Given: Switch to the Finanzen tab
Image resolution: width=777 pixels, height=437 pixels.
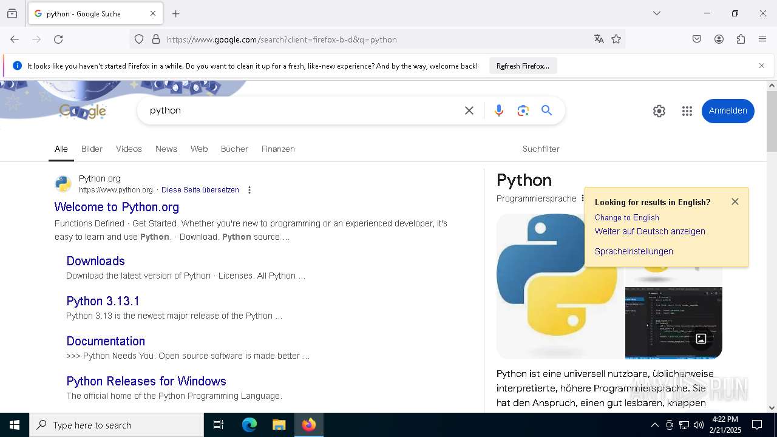Looking at the screenshot, I should (x=278, y=149).
